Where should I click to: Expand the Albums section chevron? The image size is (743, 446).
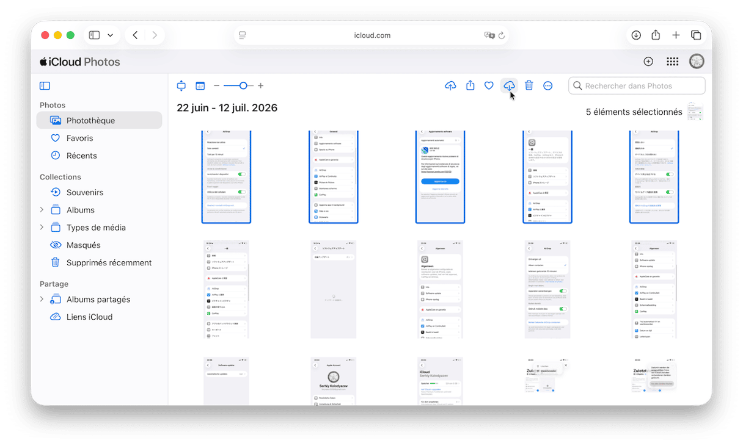click(42, 210)
